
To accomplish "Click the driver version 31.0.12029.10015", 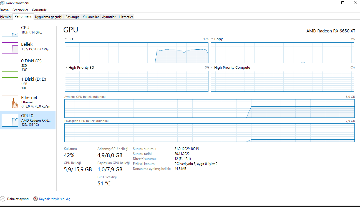I will coord(187,149).
